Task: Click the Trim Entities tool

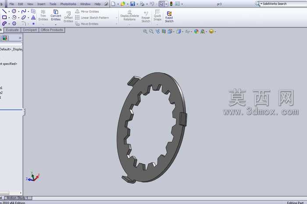Action: [43, 15]
